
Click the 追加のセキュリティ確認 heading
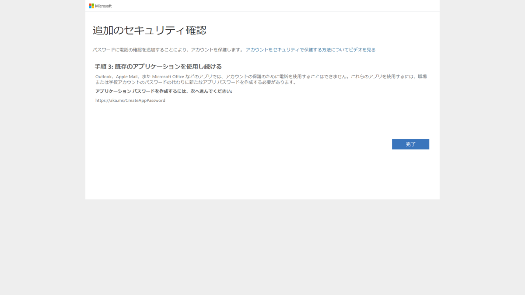coord(150,31)
